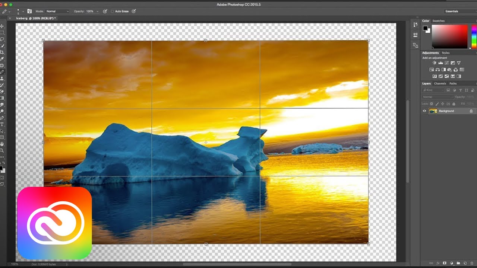Toggle pressure for opacity button

pos(105,12)
